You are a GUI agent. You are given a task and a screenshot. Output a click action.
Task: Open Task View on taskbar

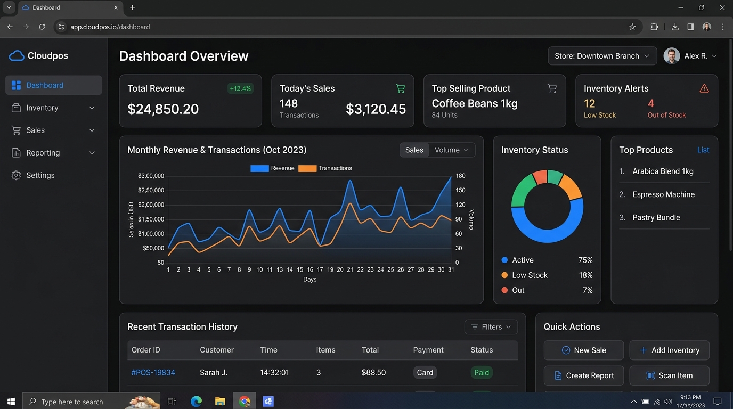172,402
